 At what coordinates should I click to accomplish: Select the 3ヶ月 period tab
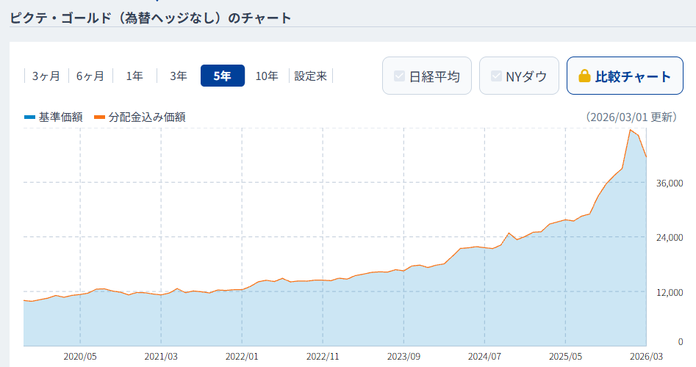46,76
